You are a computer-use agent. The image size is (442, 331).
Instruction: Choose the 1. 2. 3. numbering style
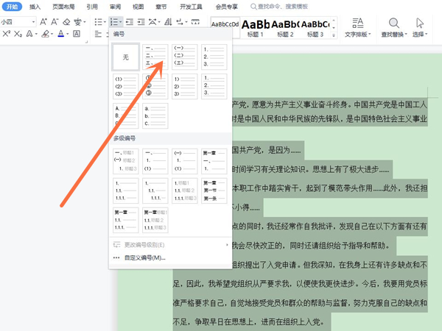[x=214, y=57]
